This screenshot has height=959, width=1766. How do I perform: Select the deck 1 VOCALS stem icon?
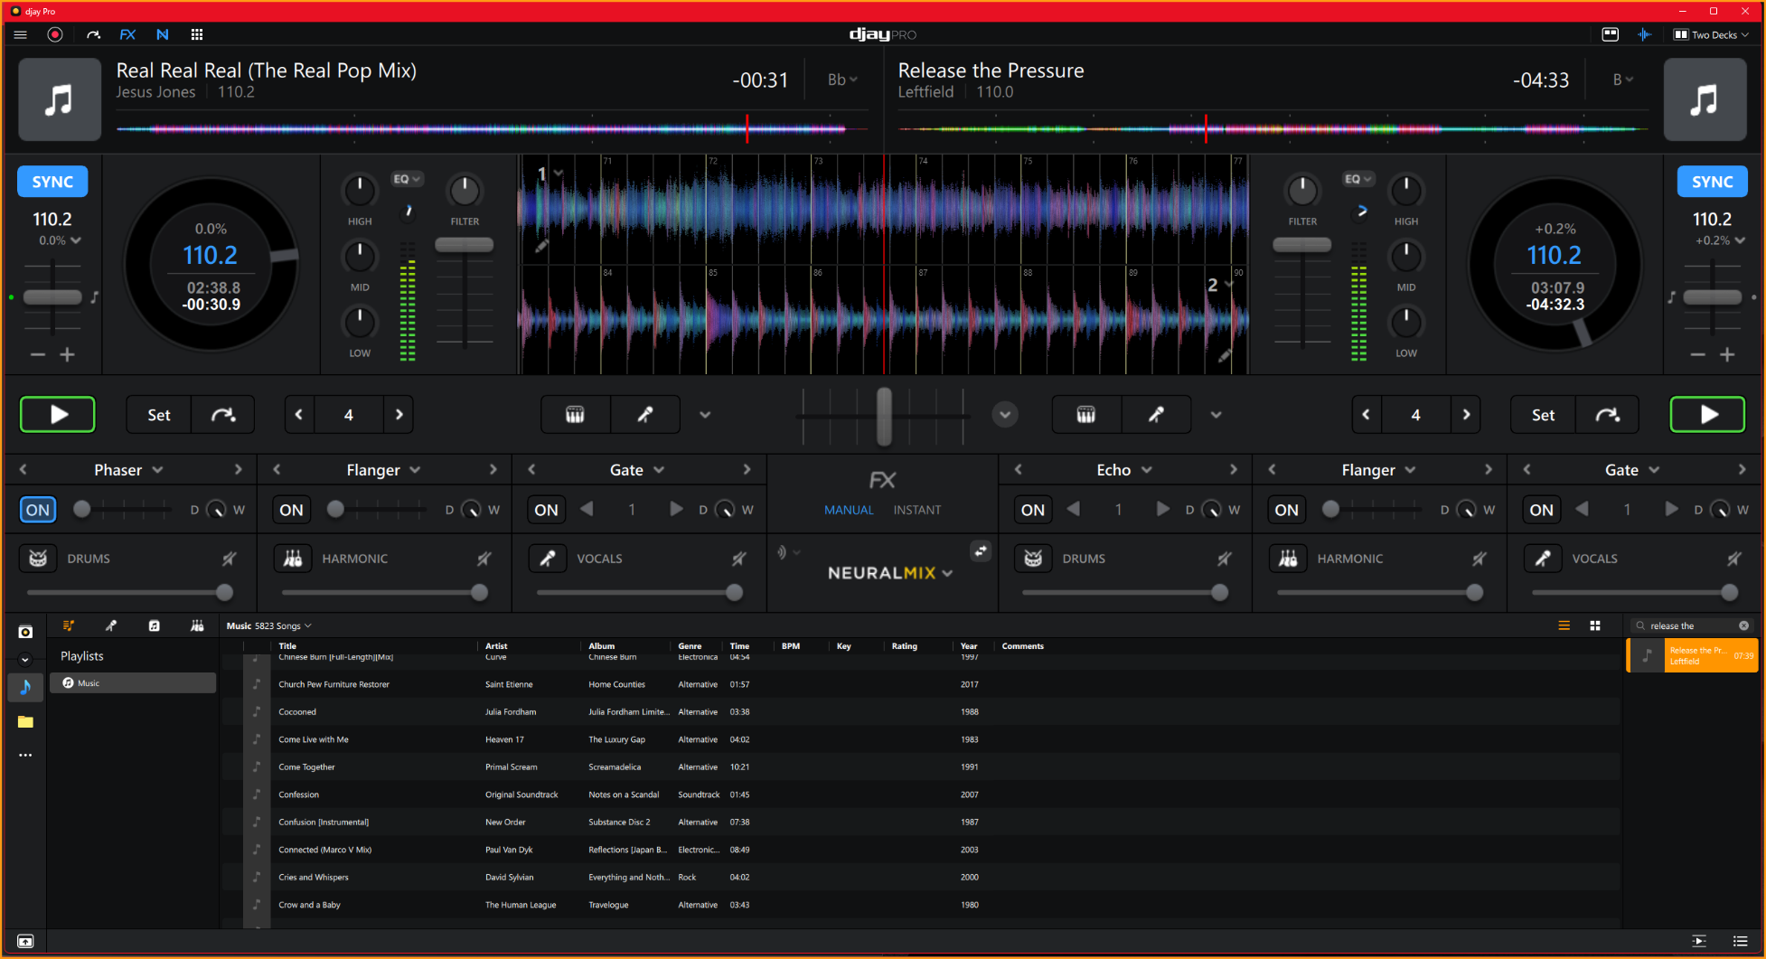[548, 559]
